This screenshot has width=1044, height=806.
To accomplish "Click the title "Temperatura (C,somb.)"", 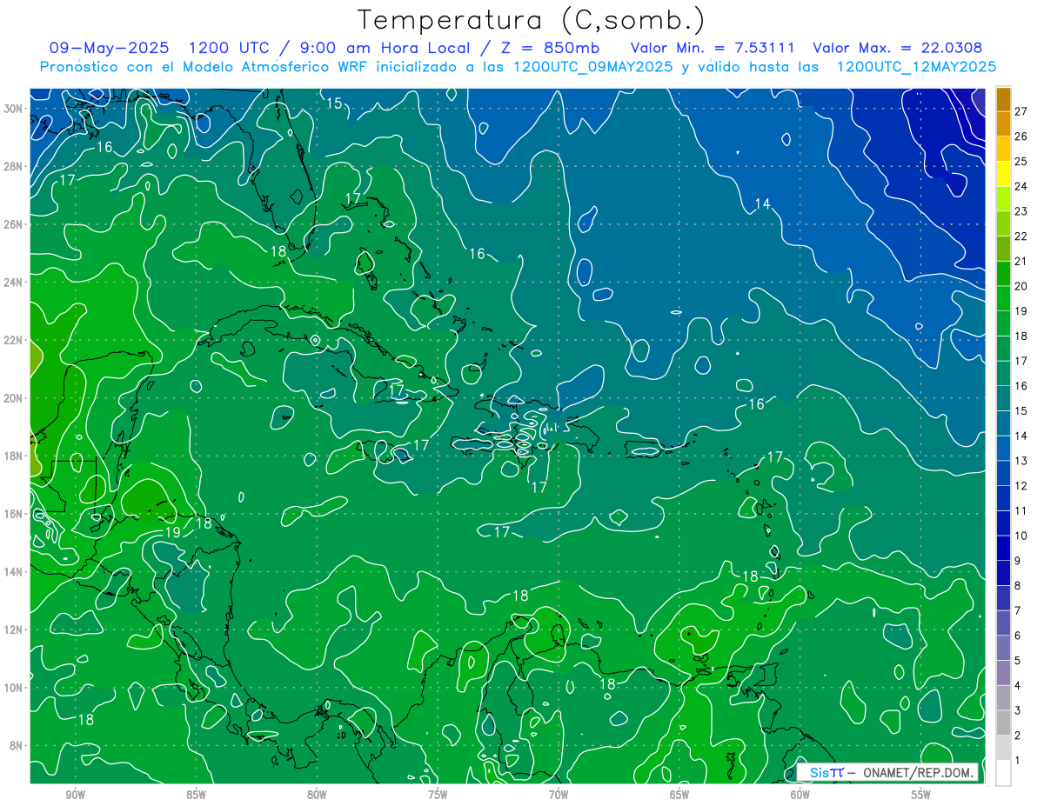I will click(x=531, y=20).
